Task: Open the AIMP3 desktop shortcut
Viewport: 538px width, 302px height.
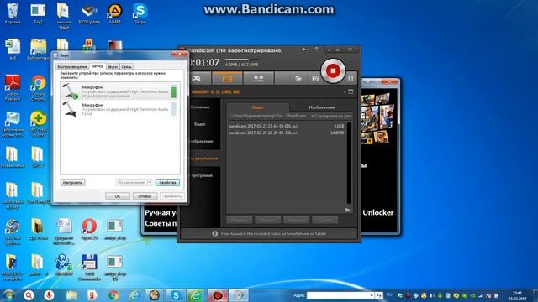Action: [114, 13]
